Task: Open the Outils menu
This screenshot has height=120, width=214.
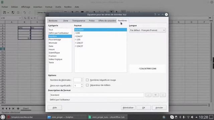Action: 58,7
